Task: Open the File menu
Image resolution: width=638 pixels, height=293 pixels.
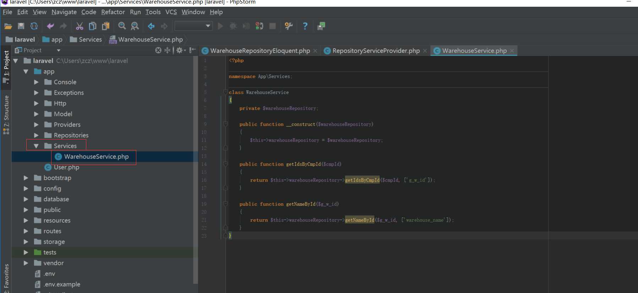Action: pos(7,12)
